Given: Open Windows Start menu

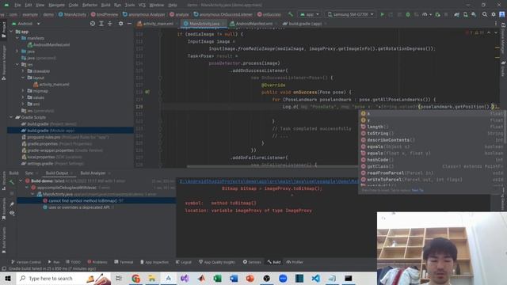Looking at the screenshot, I should (x=8, y=278).
